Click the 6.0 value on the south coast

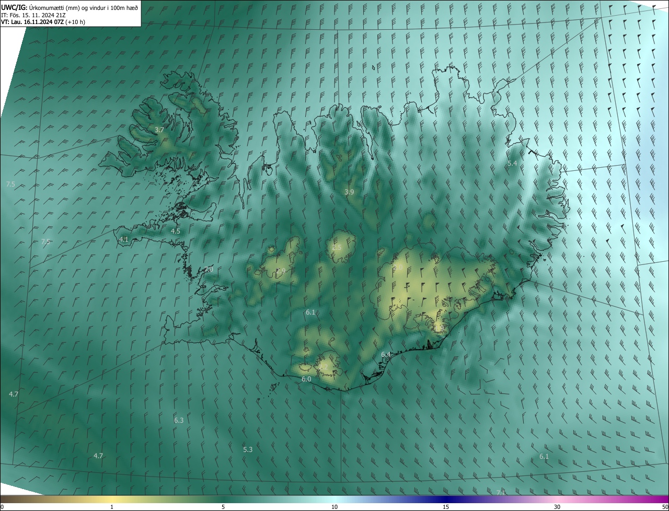point(306,379)
